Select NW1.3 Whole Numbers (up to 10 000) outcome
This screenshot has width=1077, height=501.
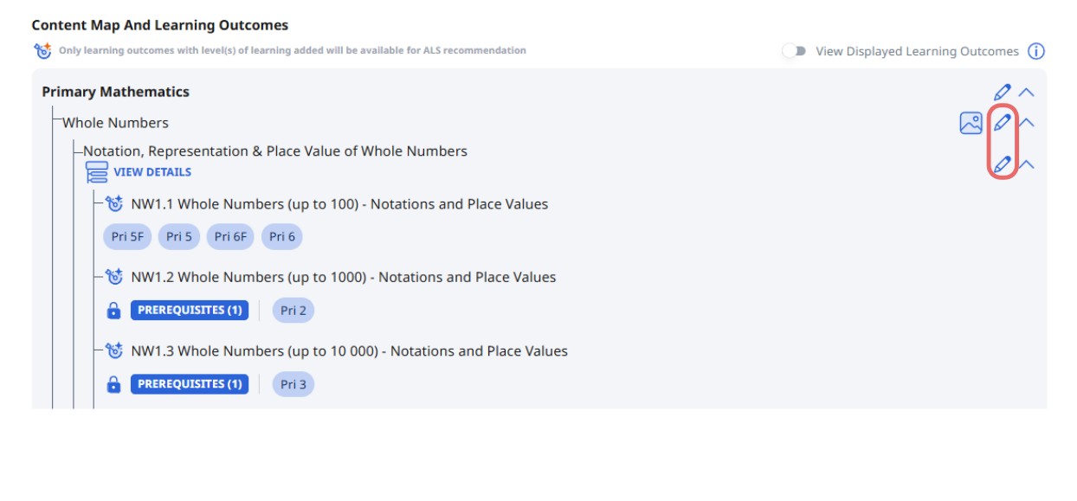click(x=349, y=351)
